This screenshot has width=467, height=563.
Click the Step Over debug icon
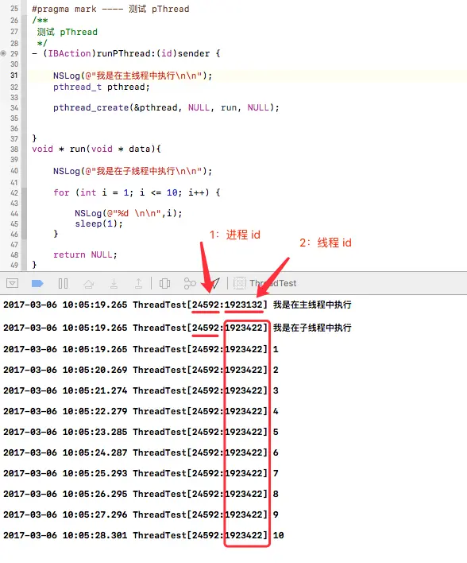(89, 284)
